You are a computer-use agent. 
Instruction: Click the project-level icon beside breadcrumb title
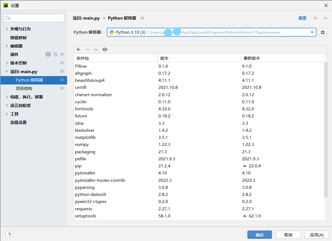[142, 18]
